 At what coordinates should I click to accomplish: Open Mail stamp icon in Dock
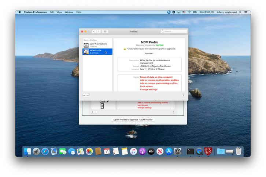tap(54, 151)
